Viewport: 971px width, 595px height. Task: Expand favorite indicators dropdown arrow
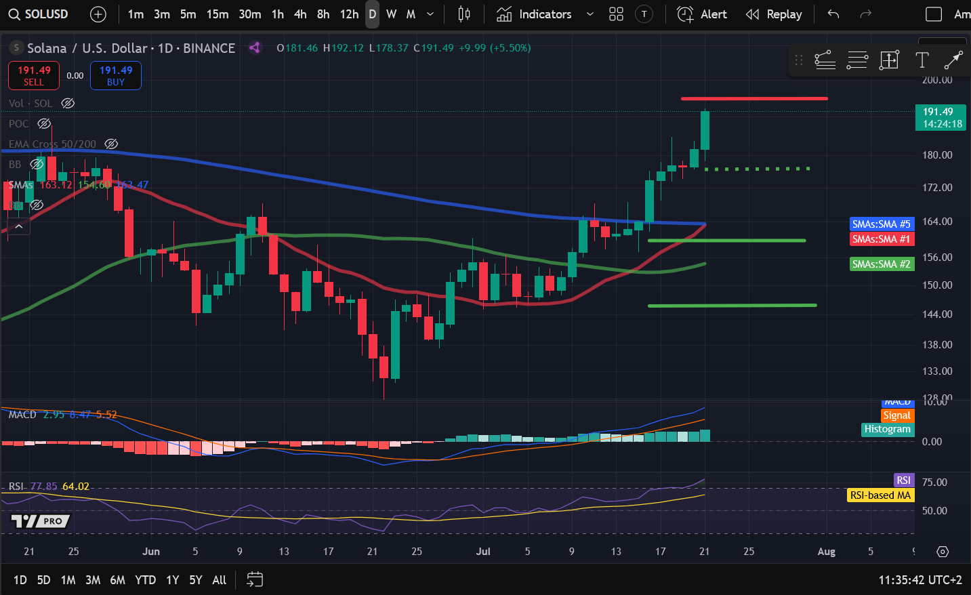coord(590,14)
